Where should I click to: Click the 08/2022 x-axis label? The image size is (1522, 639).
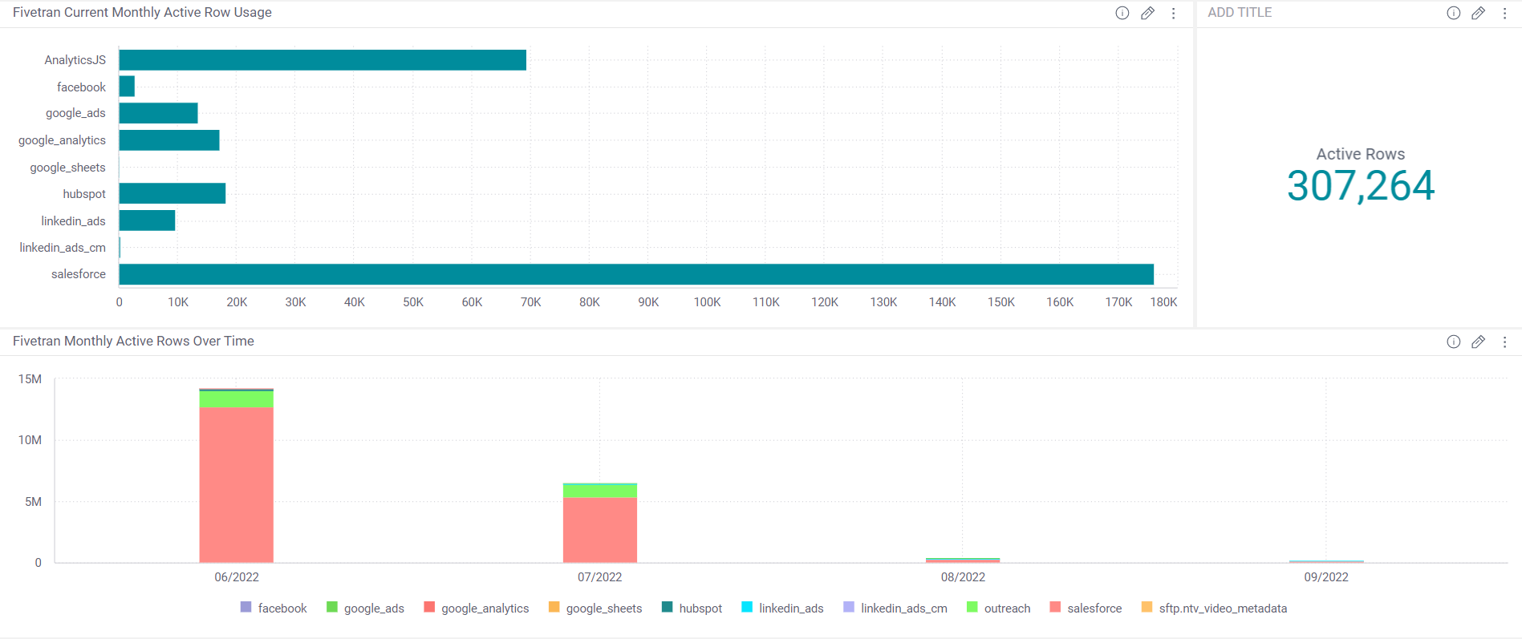pyautogui.click(x=963, y=577)
